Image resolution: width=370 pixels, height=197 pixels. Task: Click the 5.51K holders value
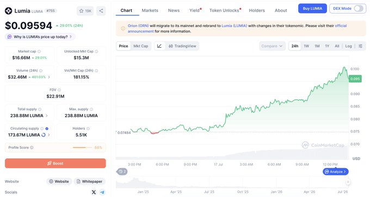[x=81, y=135]
